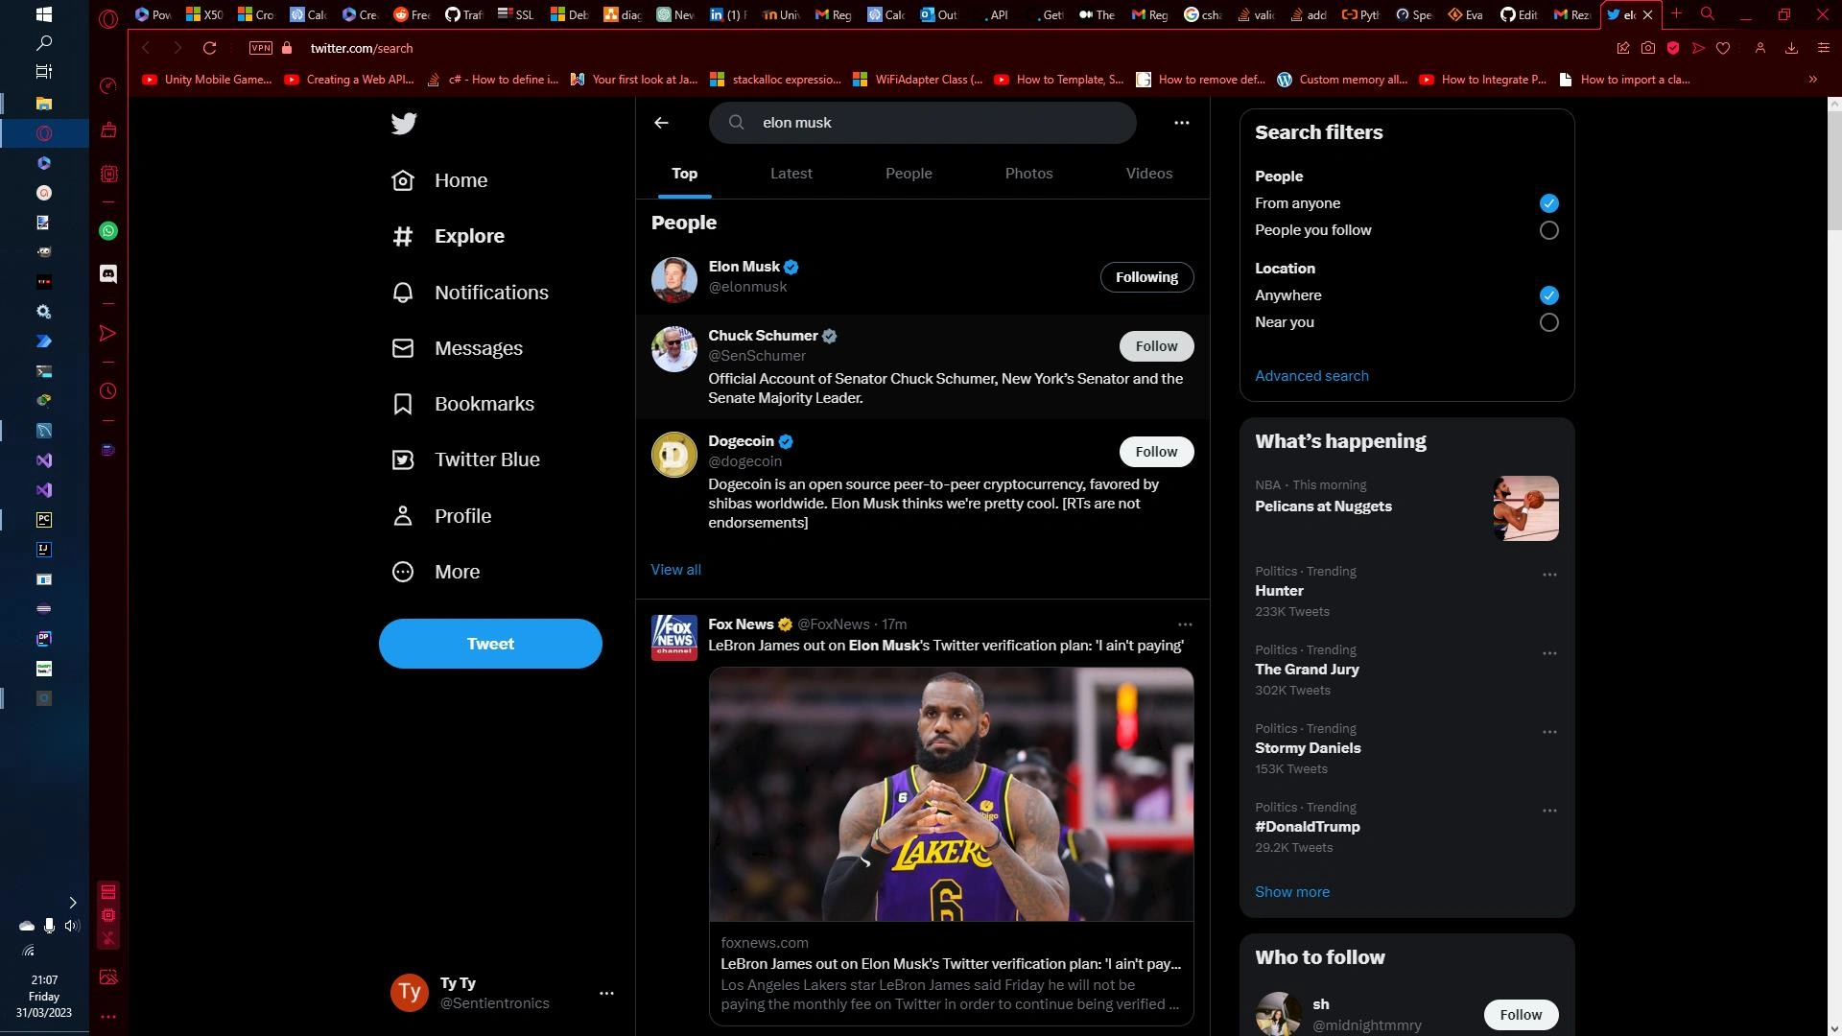1842x1036 pixels.
Task: Click Fox News avatar on tweet
Action: coord(673,638)
